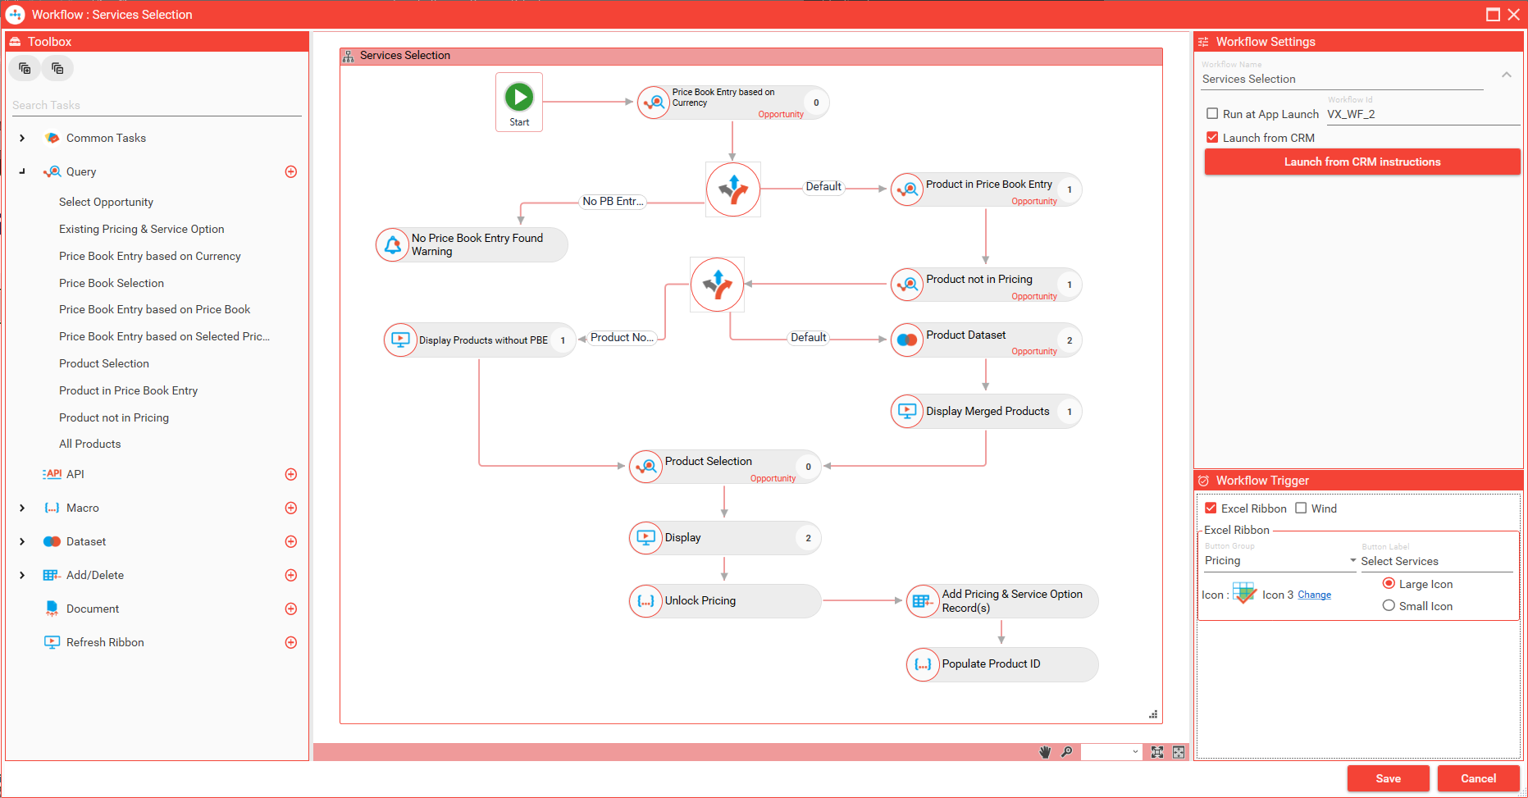Open the zoom level dropdown below the canvas
This screenshot has height=798, width=1528.
click(x=1111, y=751)
